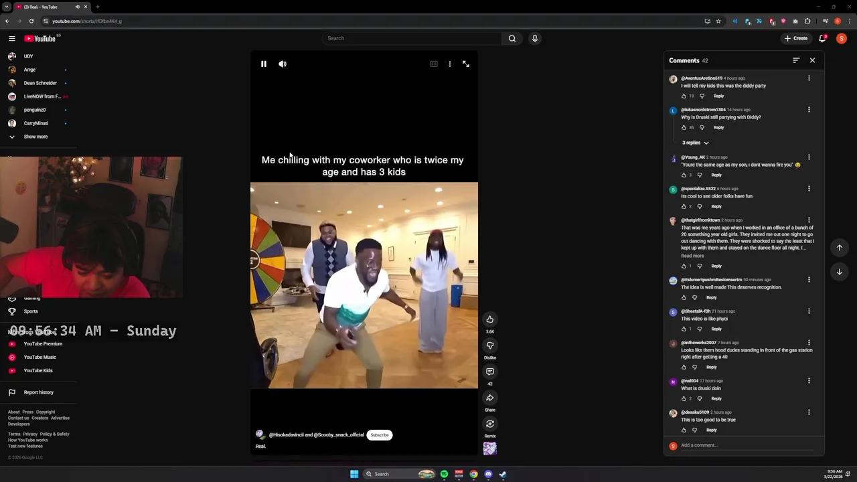Reply to desaku5109's comment

pyautogui.click(x=711, y=430)
